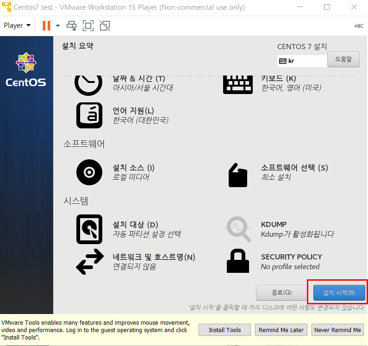This screenshot has height=346, width=368.
Task: Click the VMware app icon in title bar
Action: pos(6,7)
